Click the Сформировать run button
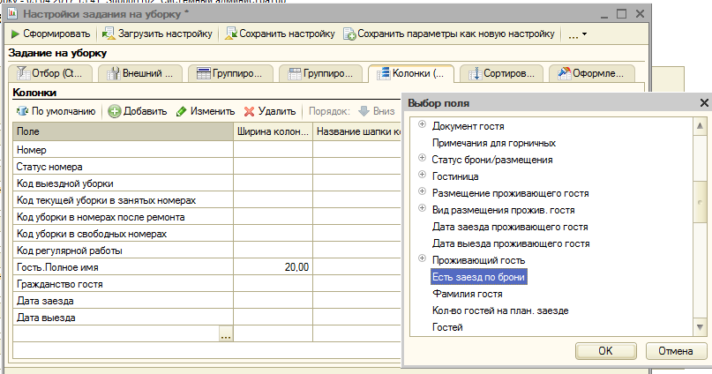This screenshot has height=374, width=712. (x=50, y=34)
